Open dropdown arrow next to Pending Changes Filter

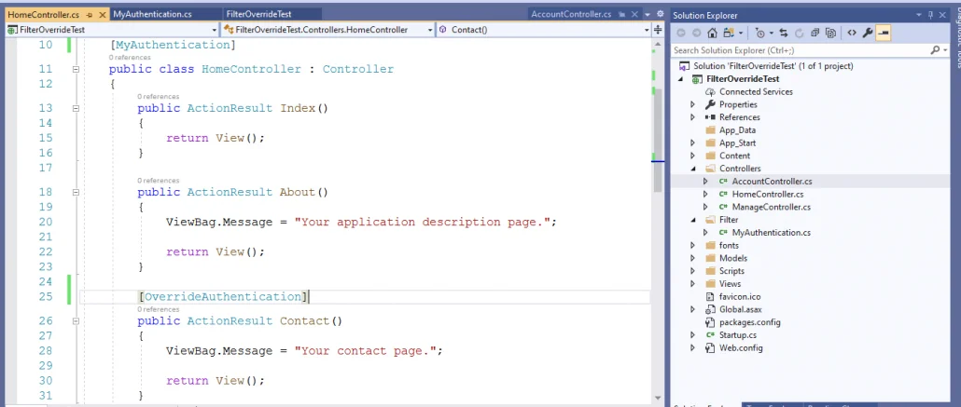click(771, 33)
